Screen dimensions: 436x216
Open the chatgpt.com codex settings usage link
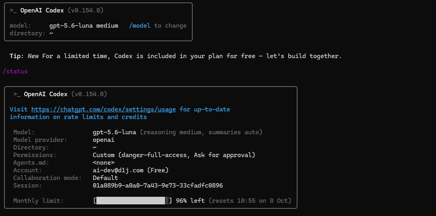coord(104,109)
